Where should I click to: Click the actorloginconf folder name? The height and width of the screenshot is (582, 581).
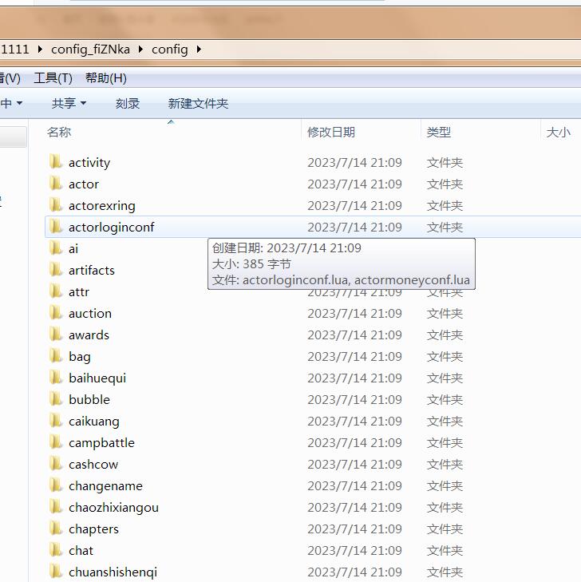[111, 228]
